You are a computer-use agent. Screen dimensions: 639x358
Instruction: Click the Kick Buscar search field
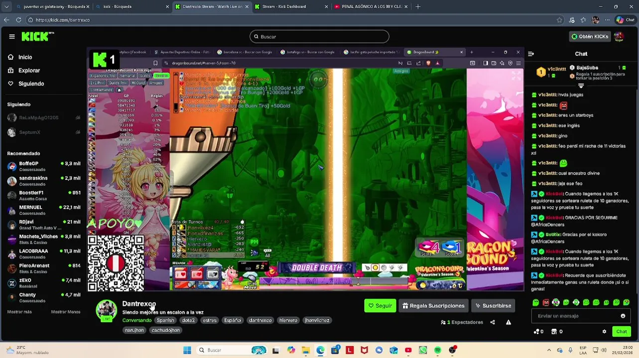tap(319, 36)
